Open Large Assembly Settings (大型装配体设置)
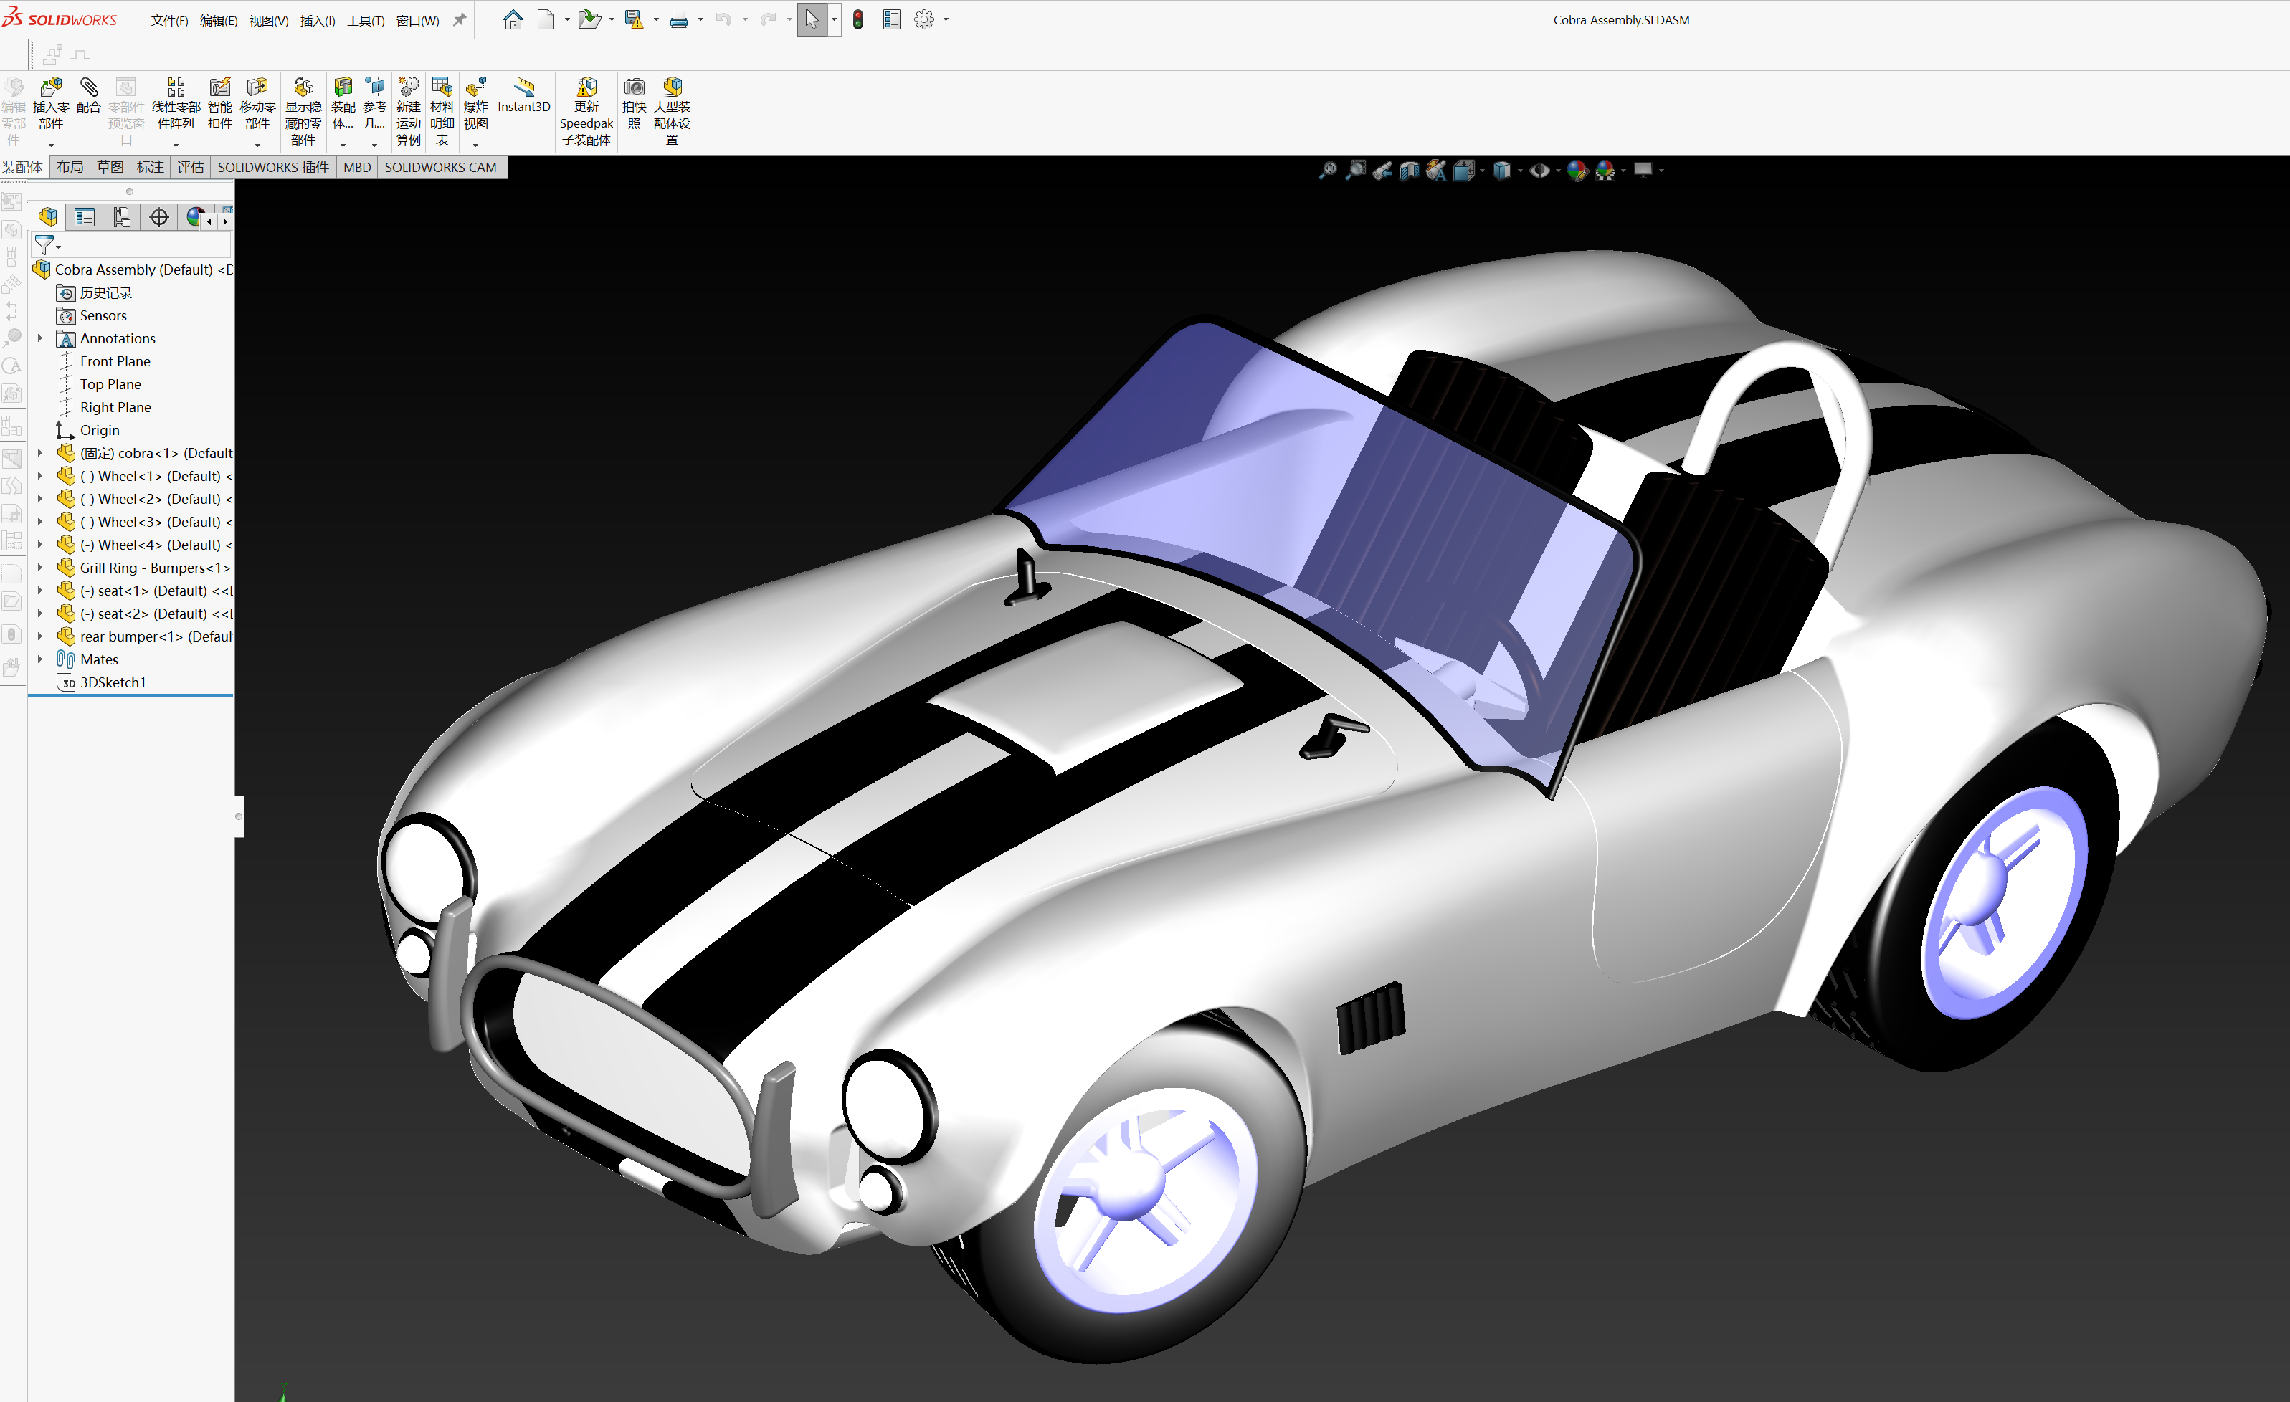Image resolution: width=2290 pixels, height=1402 pixels. (672, 112)
